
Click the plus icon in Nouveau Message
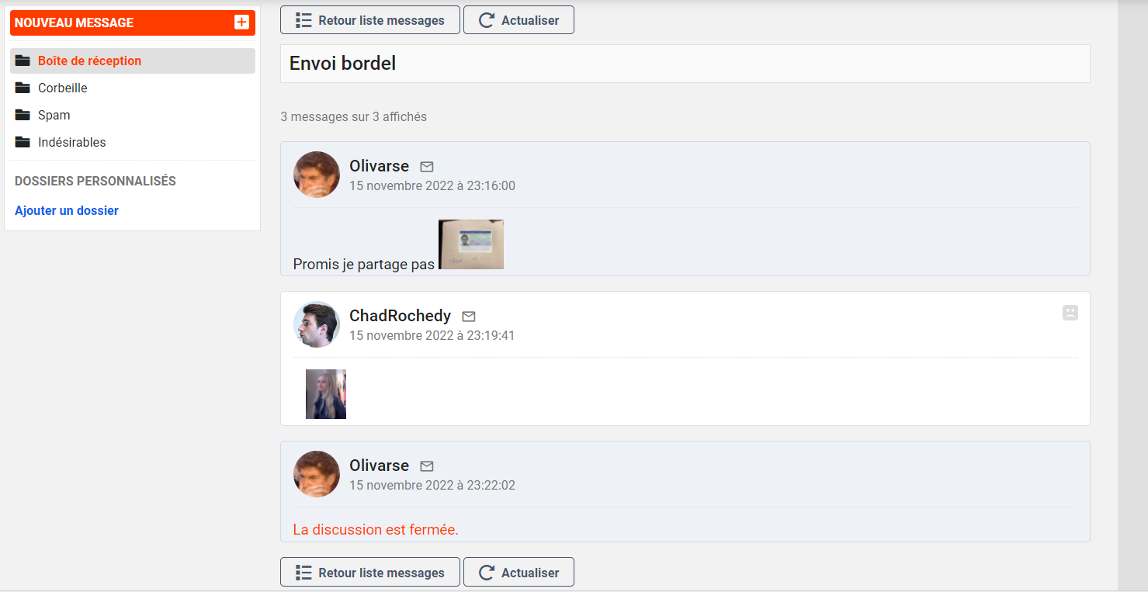pos(241,23)
